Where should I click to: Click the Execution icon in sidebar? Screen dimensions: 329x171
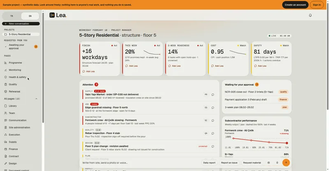(6, 135)
